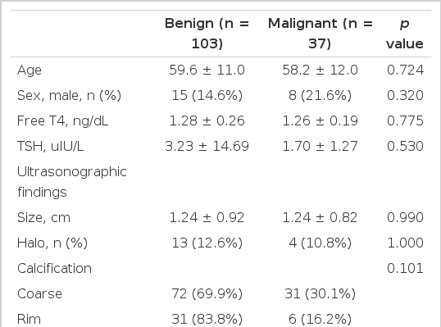Click the Malignant (n = 37) column header
The height and width of the screenshot is (327, 441).
(x=320, y=34)
